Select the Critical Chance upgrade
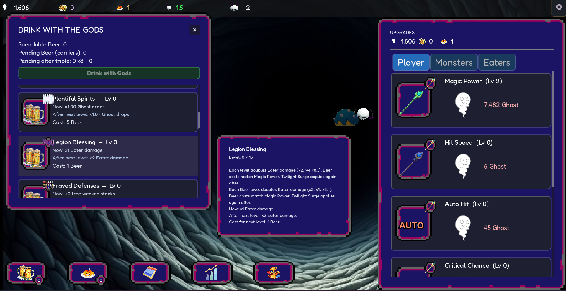 click(471, 268)
